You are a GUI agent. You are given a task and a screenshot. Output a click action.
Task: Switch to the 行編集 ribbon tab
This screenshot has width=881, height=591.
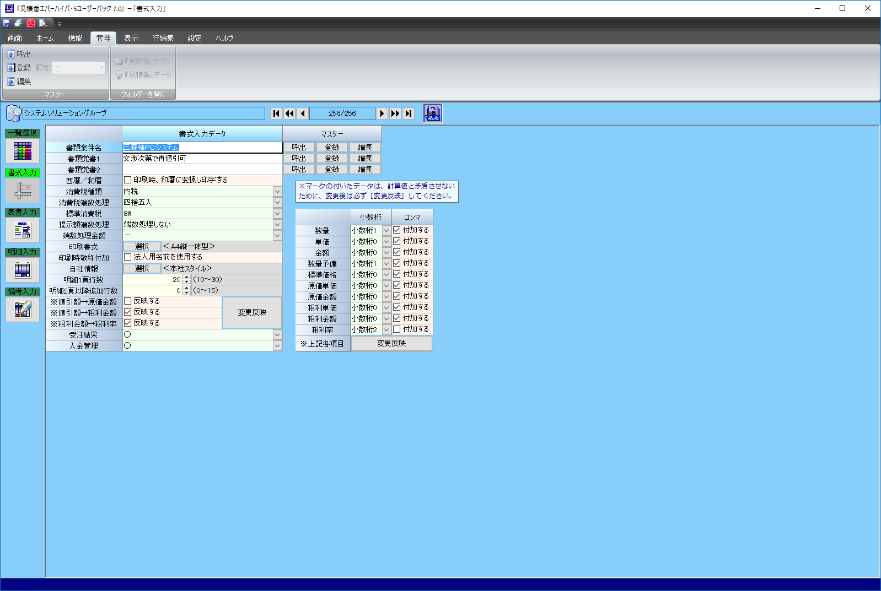click(x=163, y=38)
